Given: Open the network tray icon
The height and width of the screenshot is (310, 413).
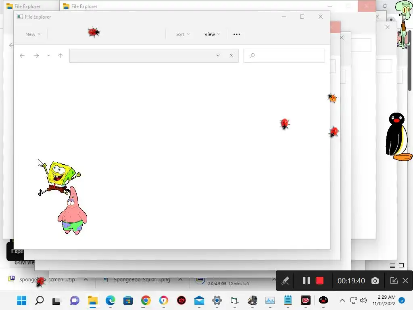Looking at the screenshot, I should (x=353, y=300).
